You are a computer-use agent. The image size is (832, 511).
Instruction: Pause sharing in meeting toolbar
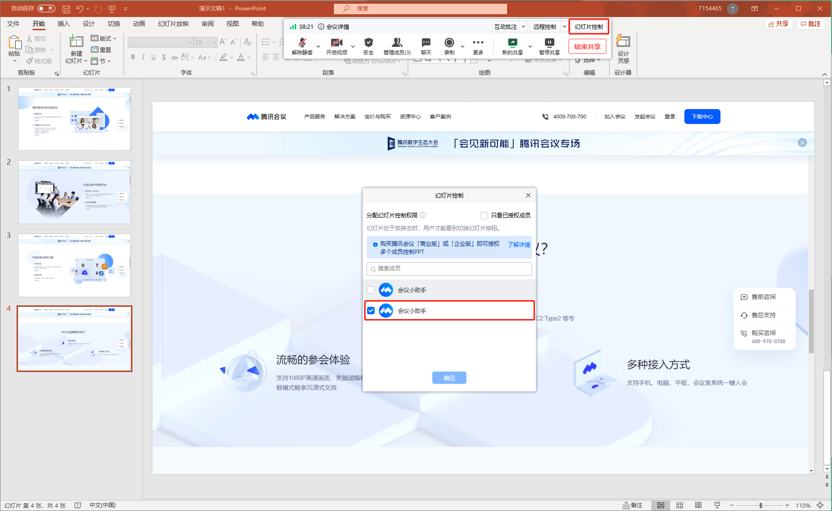(x=549, y=46)
